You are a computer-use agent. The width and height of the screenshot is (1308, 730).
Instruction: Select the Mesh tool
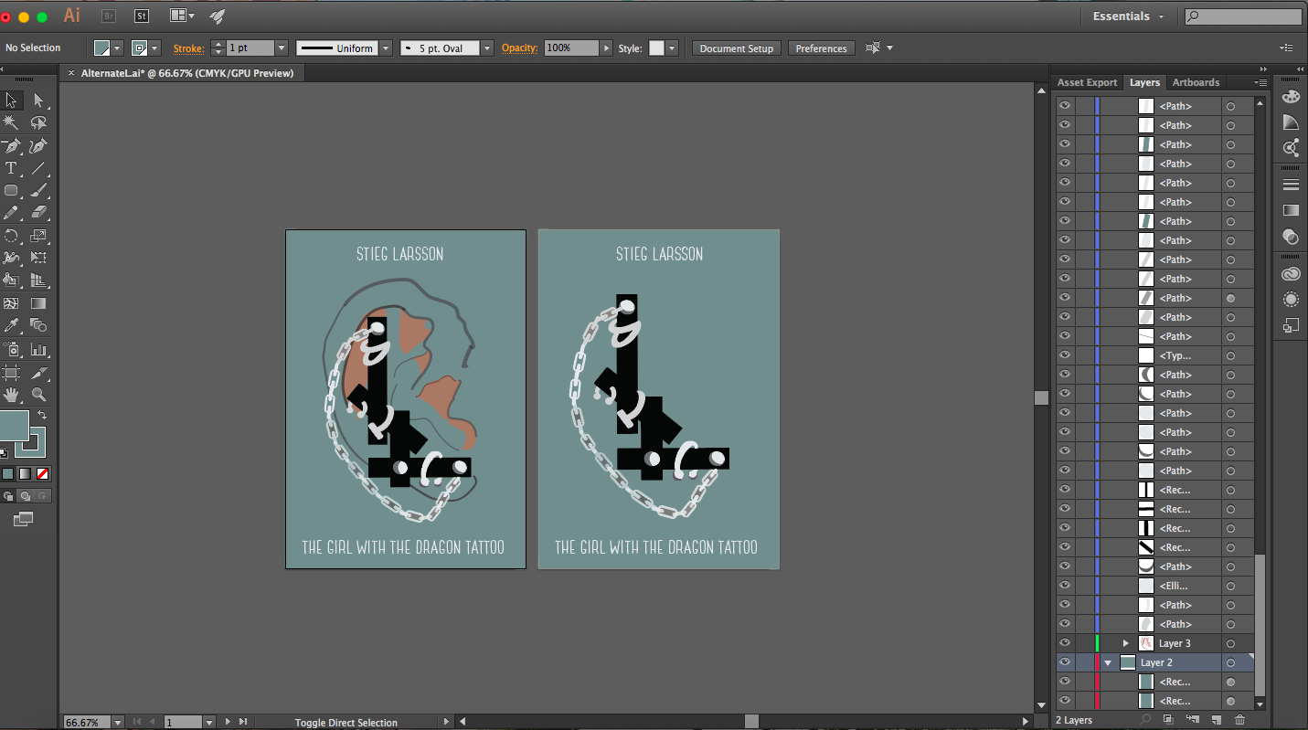pyautogui.click(x=12, y=303)
